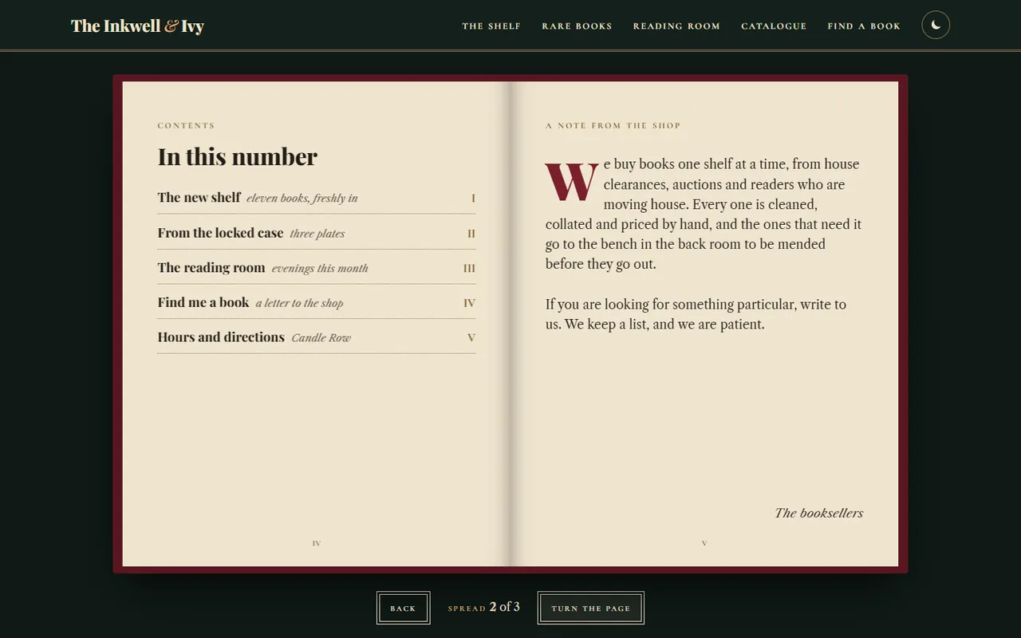
Task: Click the 'In this number' heading
Action: point(238,156)
